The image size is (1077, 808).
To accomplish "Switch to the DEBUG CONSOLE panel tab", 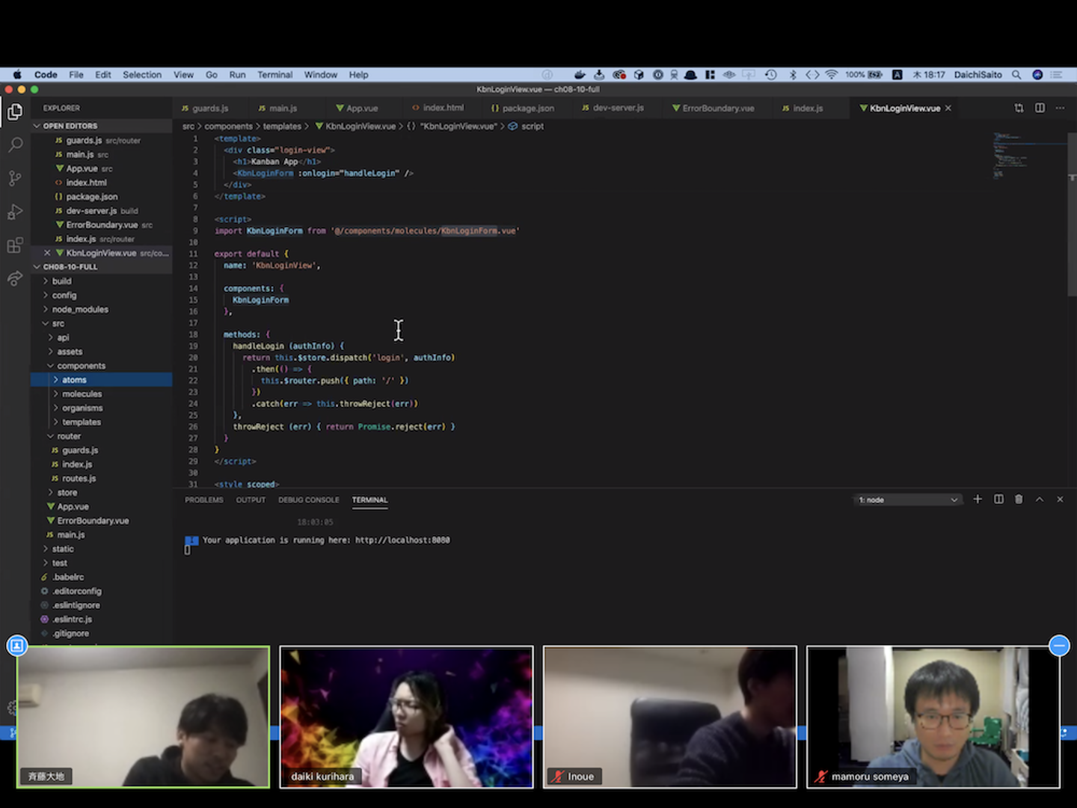I will [309, 500].
